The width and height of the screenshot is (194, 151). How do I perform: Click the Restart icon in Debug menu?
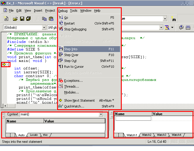click(61, 23)
